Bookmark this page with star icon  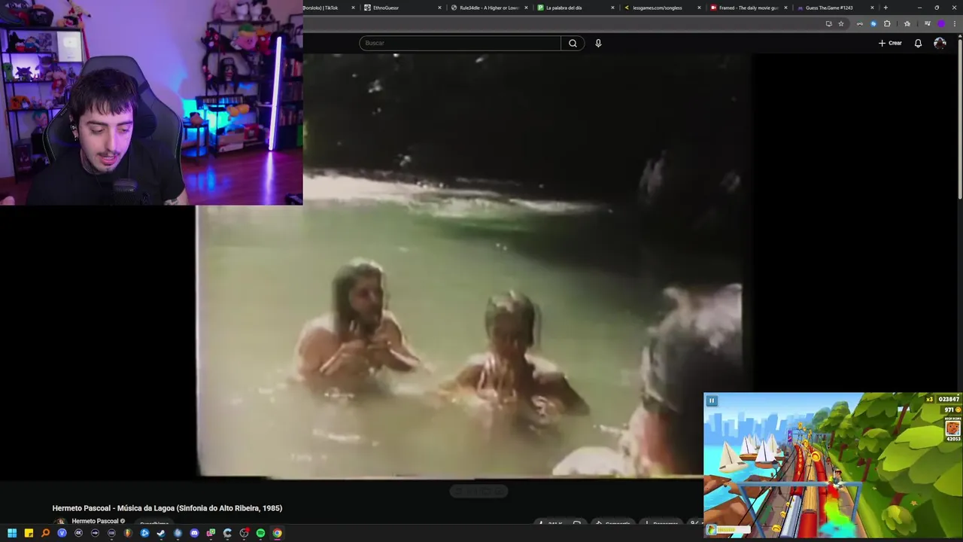tap(841, 23)
